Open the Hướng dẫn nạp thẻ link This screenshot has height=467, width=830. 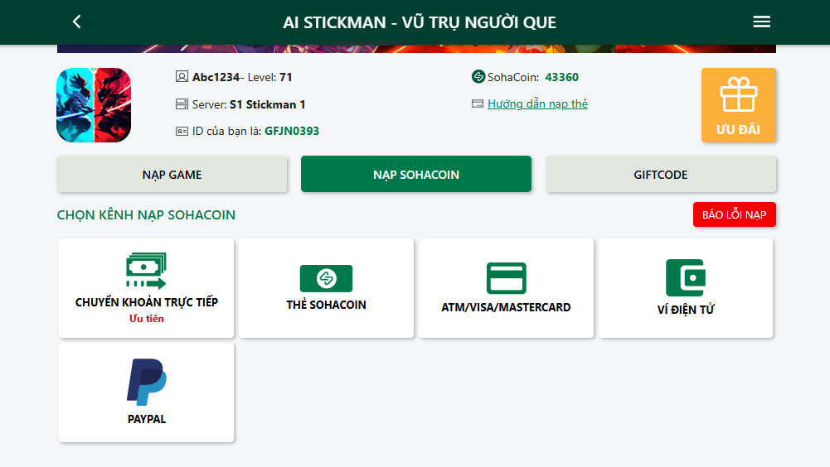[x=537, y=104]
